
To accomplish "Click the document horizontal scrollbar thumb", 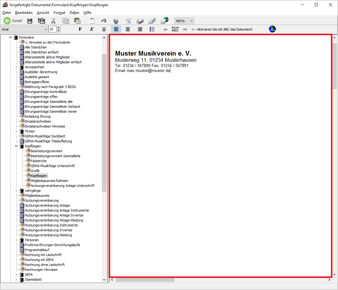I will (x=145, y=280).
